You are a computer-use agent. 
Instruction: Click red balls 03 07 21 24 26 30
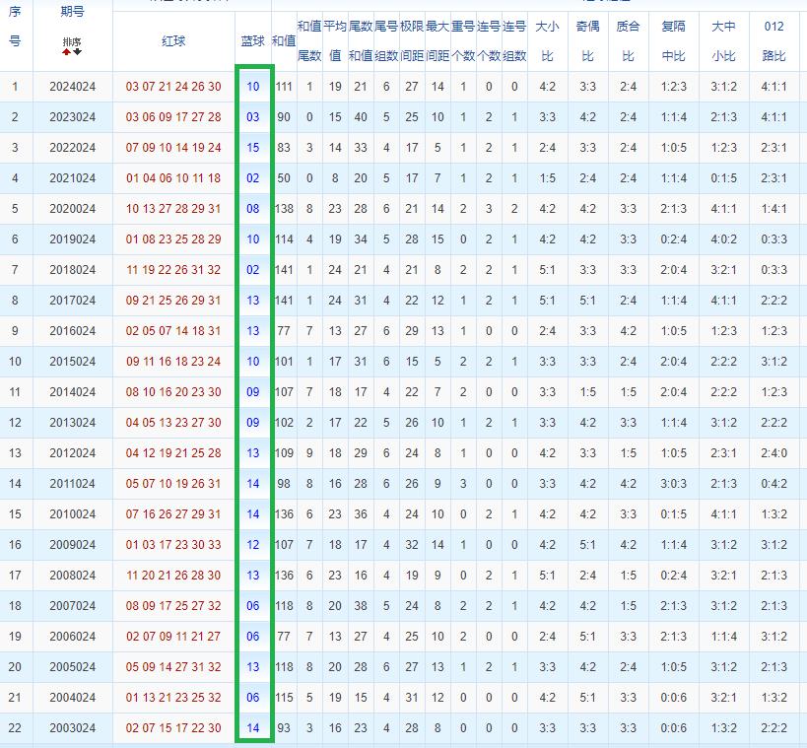tap(173, 87)
